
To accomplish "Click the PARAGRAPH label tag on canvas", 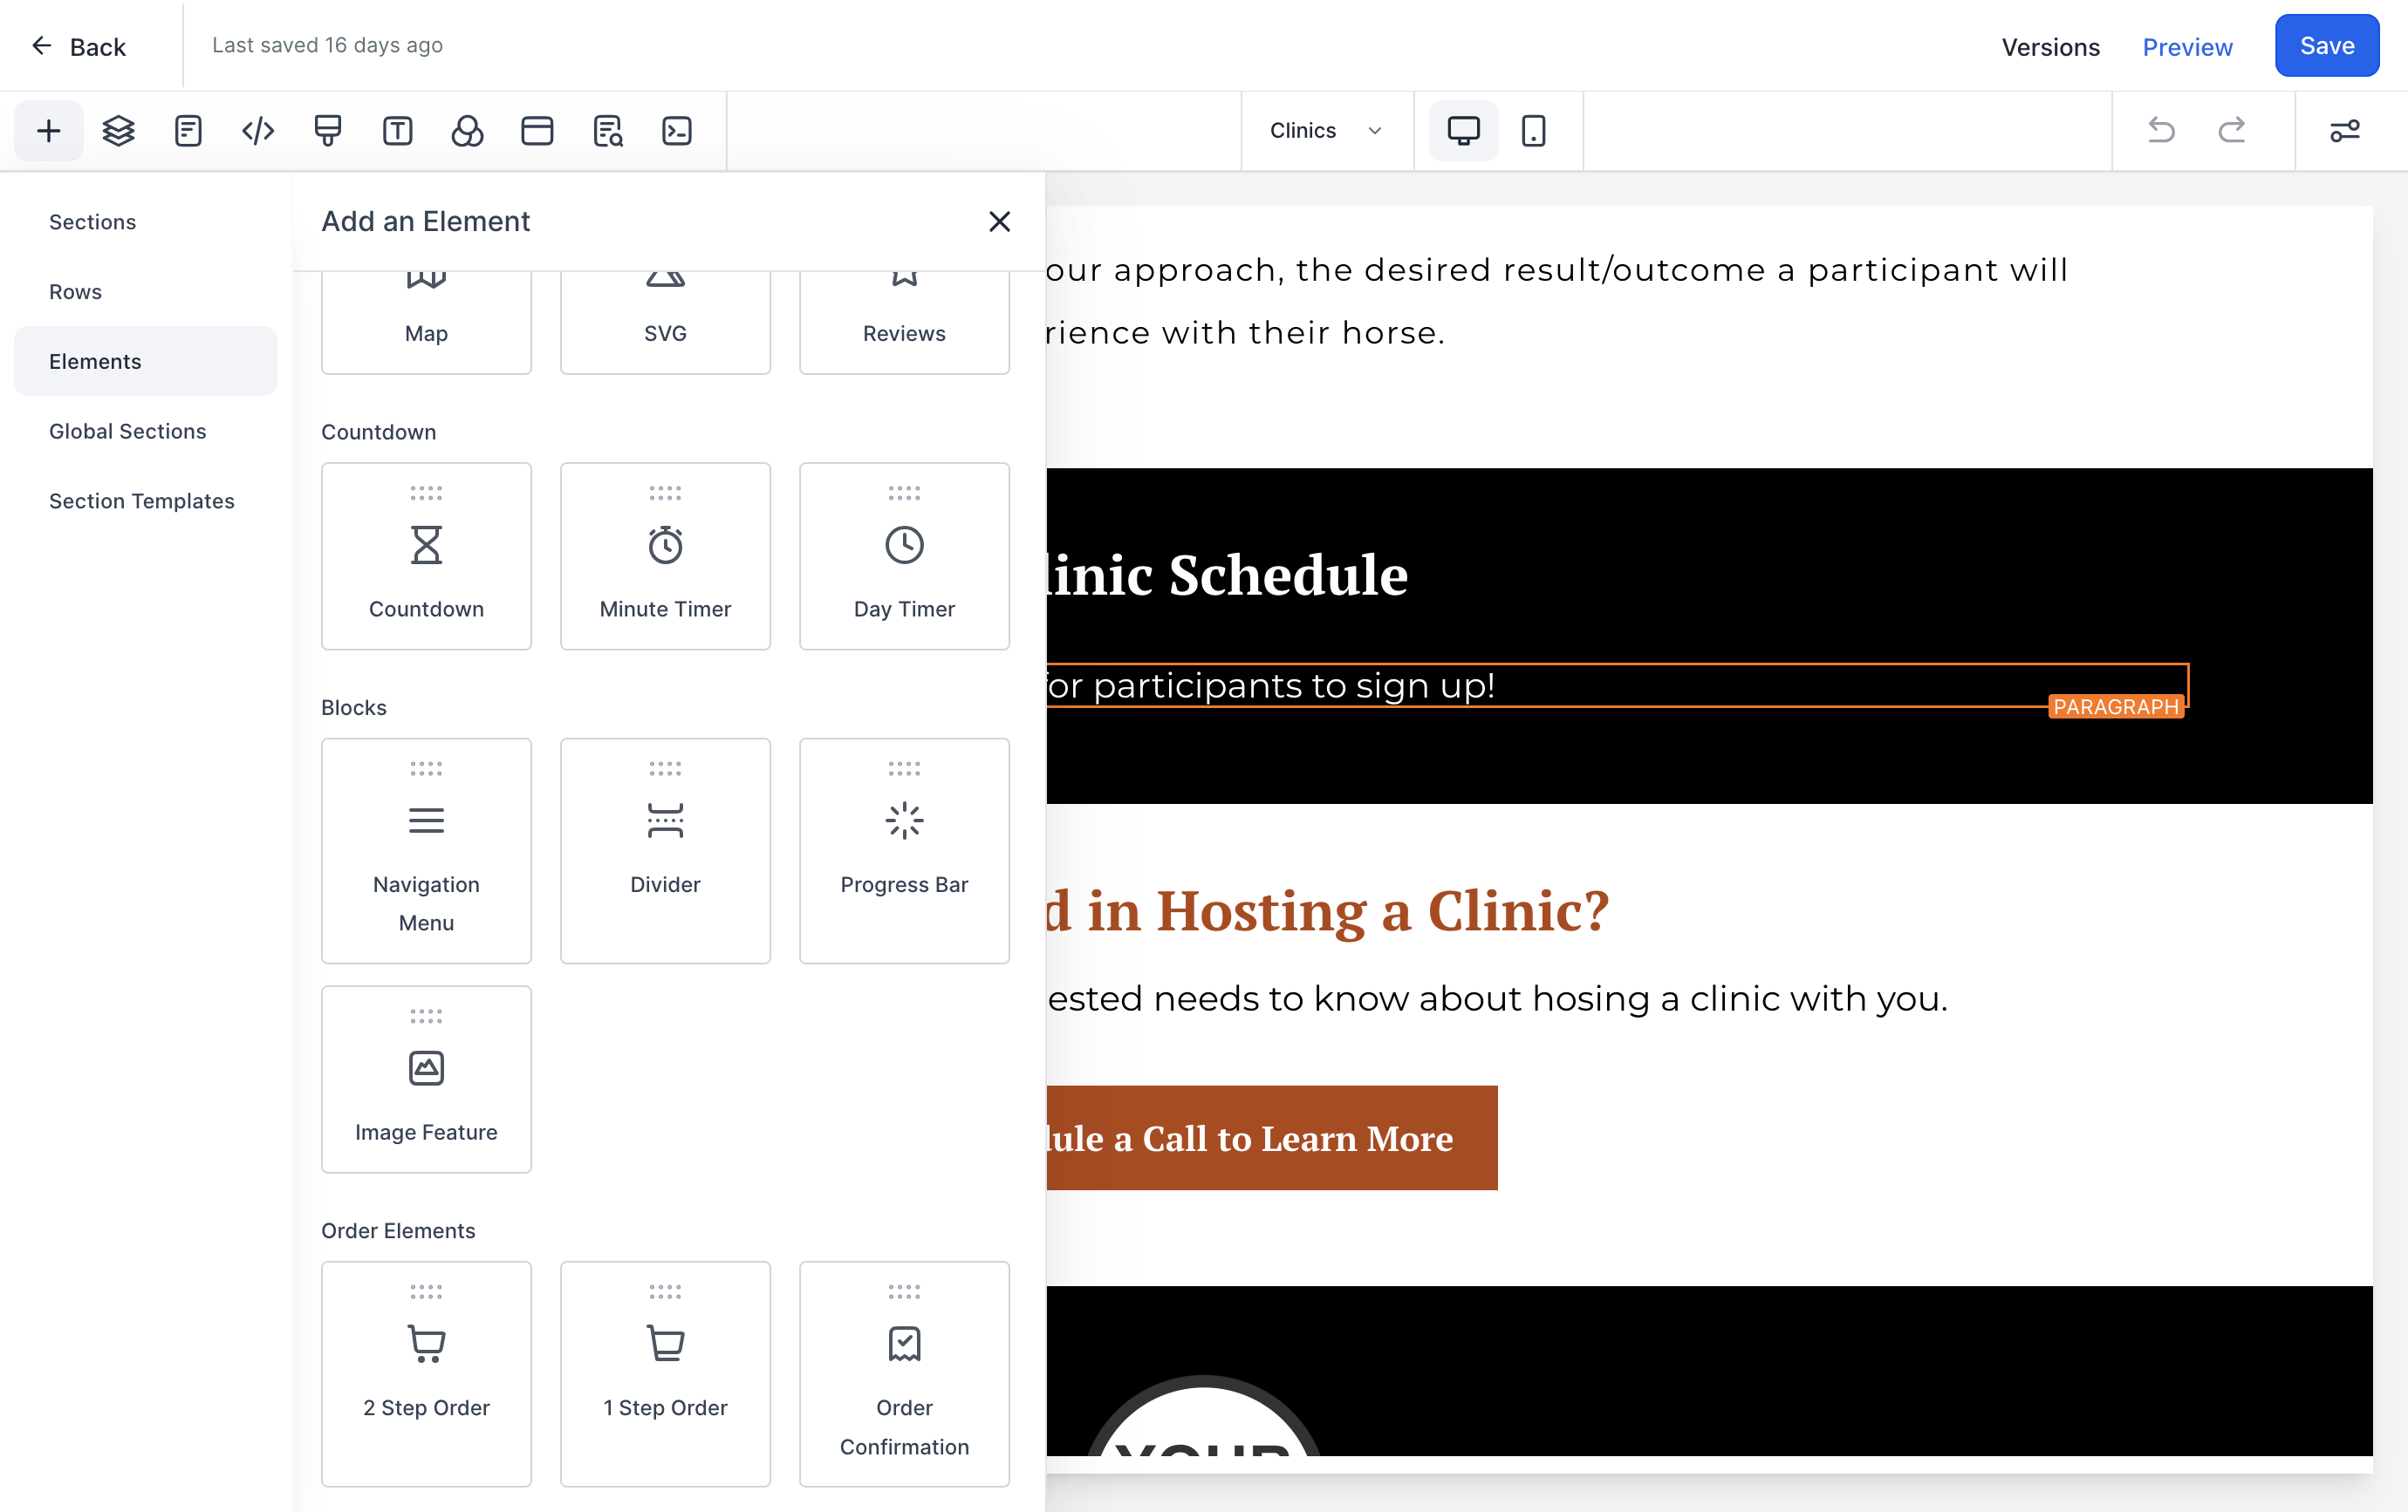I will (x=2115, y=706).
